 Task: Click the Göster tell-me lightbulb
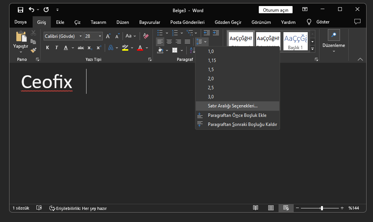pyautogui.click(x=318, y=22)
